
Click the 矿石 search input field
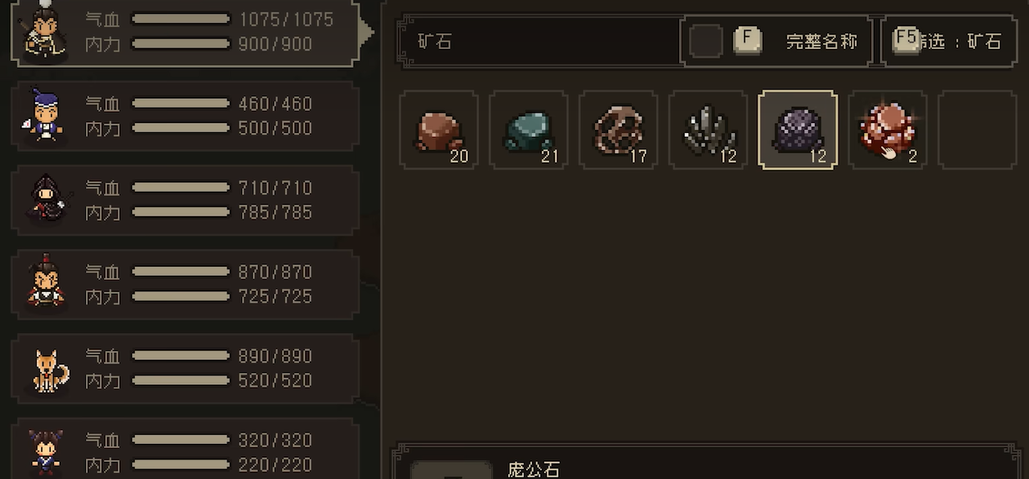[539, 41]
